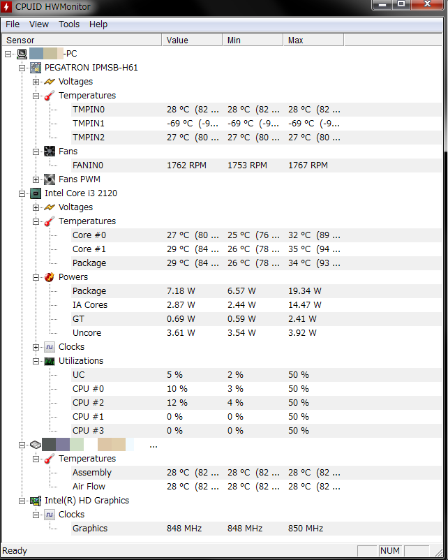
Task: Expand the CPU Clocks node
Action: pos(36,347)
